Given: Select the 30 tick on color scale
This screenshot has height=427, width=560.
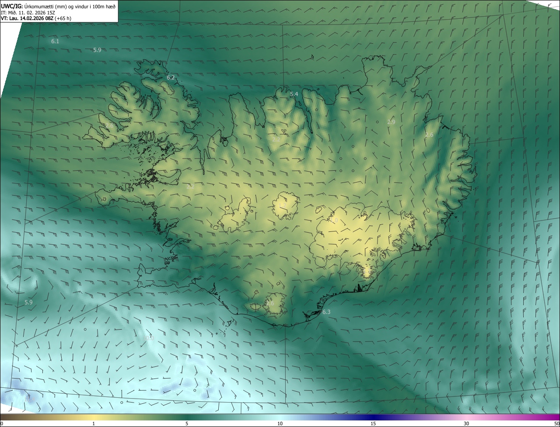Looking at the screenshot, I should (466, 424).
